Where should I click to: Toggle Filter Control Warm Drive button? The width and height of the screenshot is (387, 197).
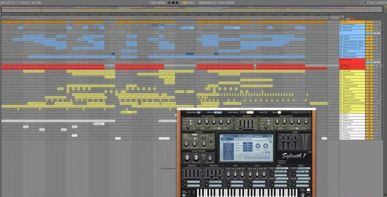click(x=203, y=159)
